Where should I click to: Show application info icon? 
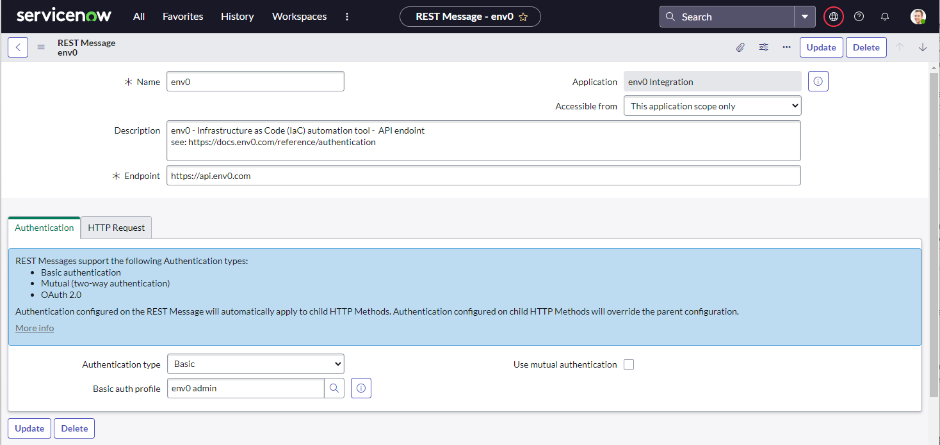coord(818,82)
